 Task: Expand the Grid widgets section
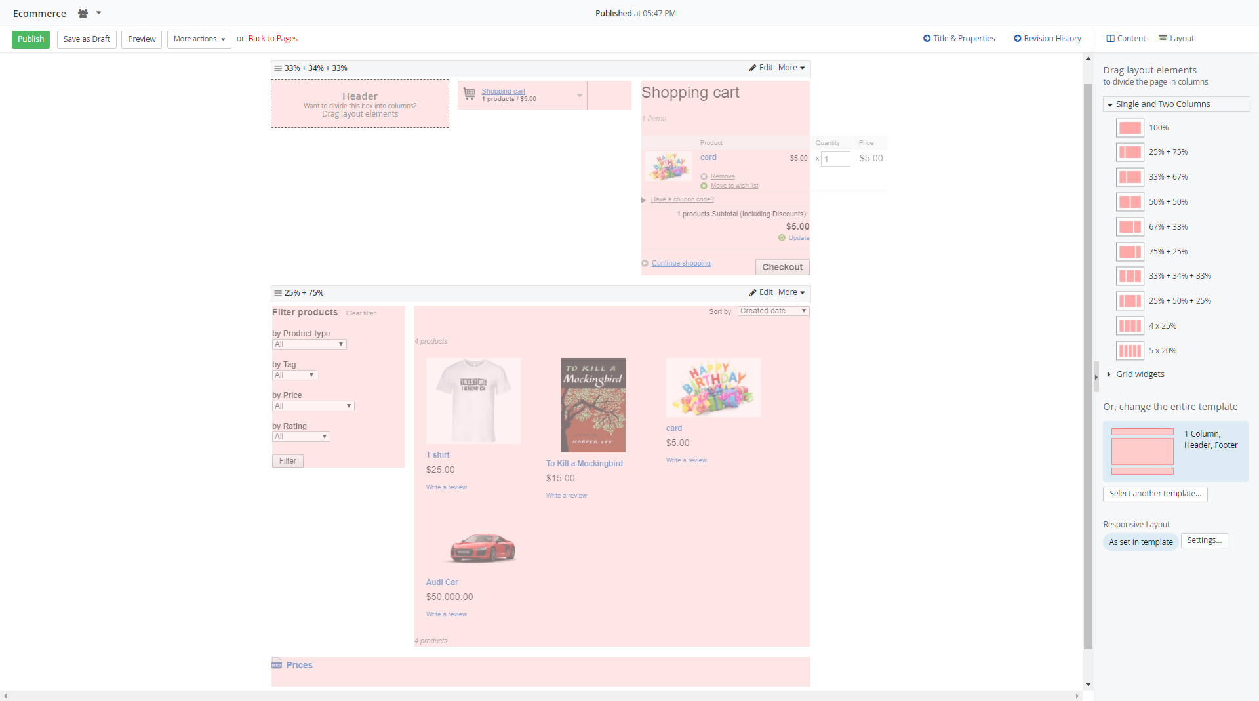tap(1136, 374)
